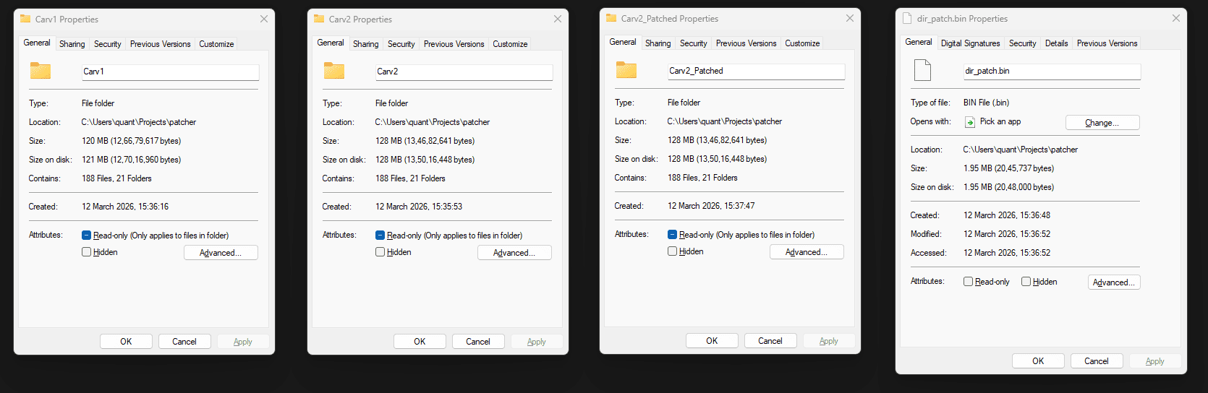Click '12 March 2026, 15:37:47' created date
This screenshot has height=393, width=1208.
coord(711,206)
